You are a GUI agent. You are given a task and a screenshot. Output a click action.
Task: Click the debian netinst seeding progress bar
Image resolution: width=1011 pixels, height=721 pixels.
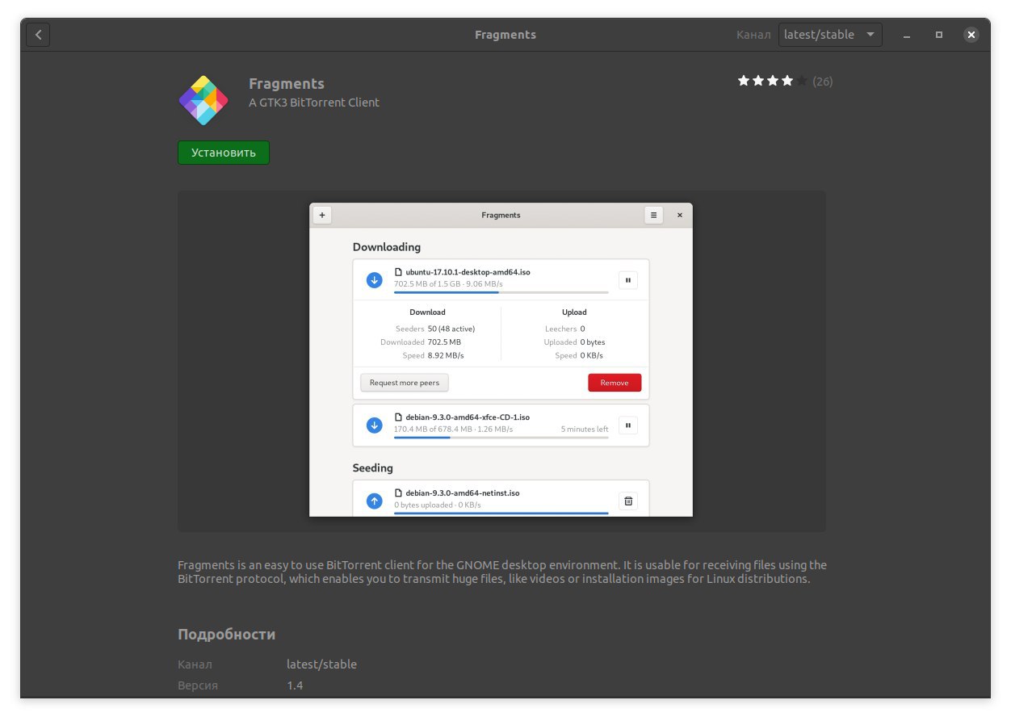pos(501,513)
